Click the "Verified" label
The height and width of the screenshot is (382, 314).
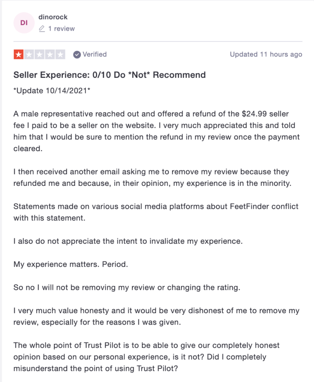94,54
